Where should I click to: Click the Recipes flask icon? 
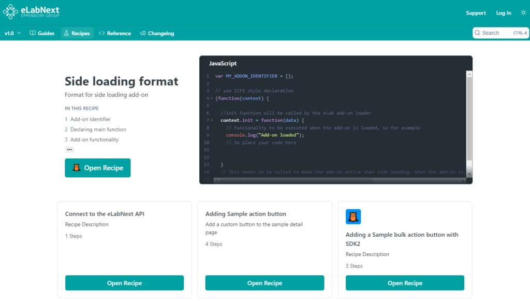(x=66, y=33)
